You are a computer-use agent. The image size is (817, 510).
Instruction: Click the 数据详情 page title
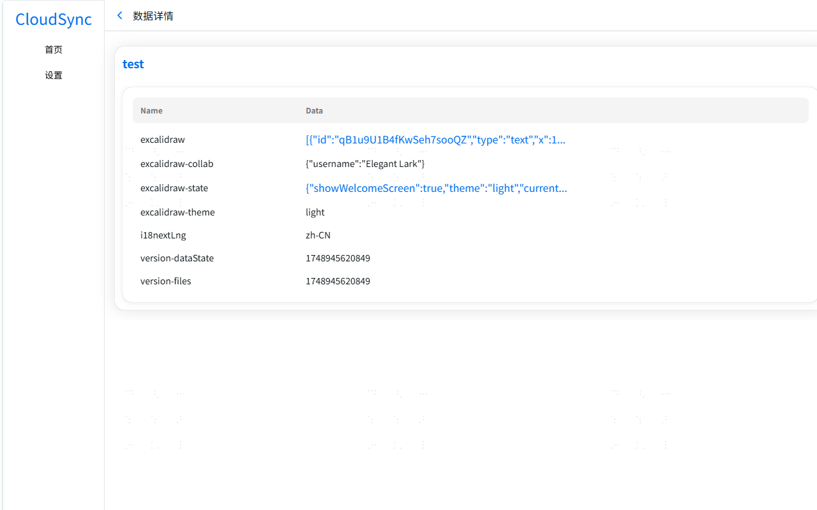[x=153, y=16]
